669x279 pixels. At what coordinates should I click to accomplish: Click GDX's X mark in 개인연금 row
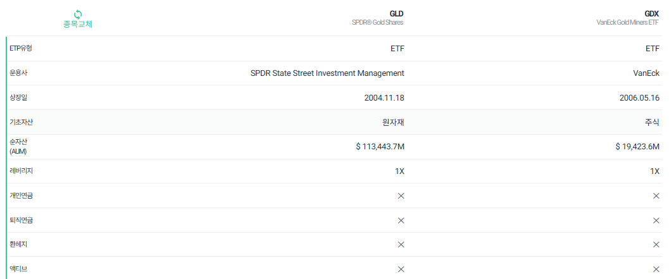click(x=656, y=196)
